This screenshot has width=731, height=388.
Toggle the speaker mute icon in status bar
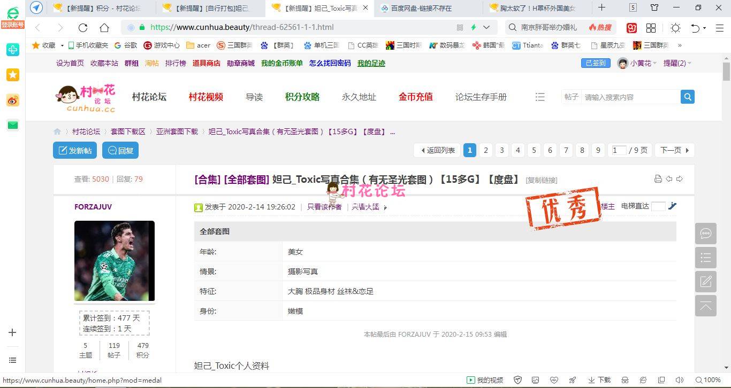click(679, 380)
